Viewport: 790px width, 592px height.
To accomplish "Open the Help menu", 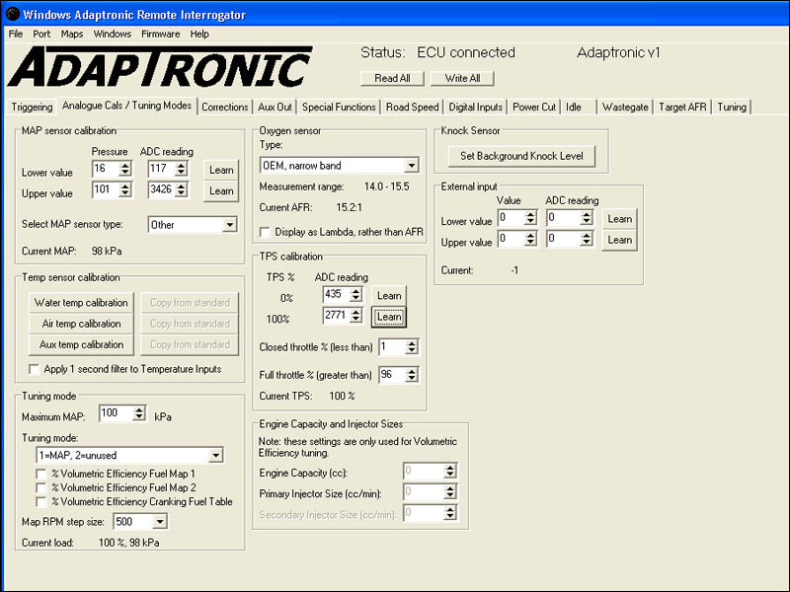I will pos(199,34).
